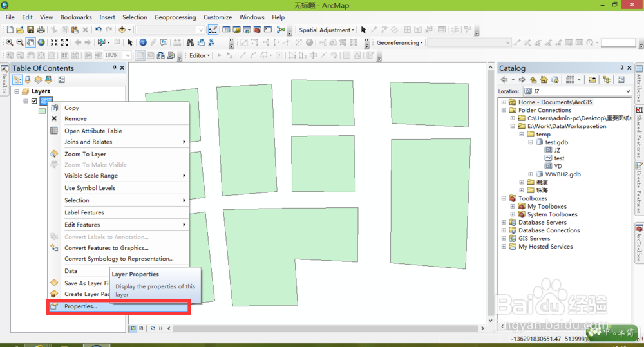Image resolution: width=644 pixels, height=347 pixels.
Task: Open the Customize menu
Action: [218, 17]
